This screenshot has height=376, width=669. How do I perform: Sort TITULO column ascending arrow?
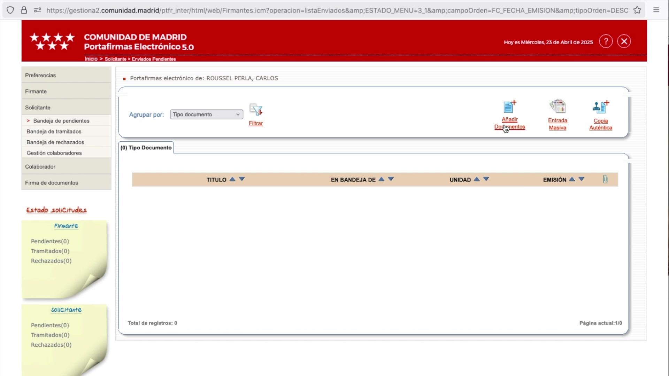232,179
